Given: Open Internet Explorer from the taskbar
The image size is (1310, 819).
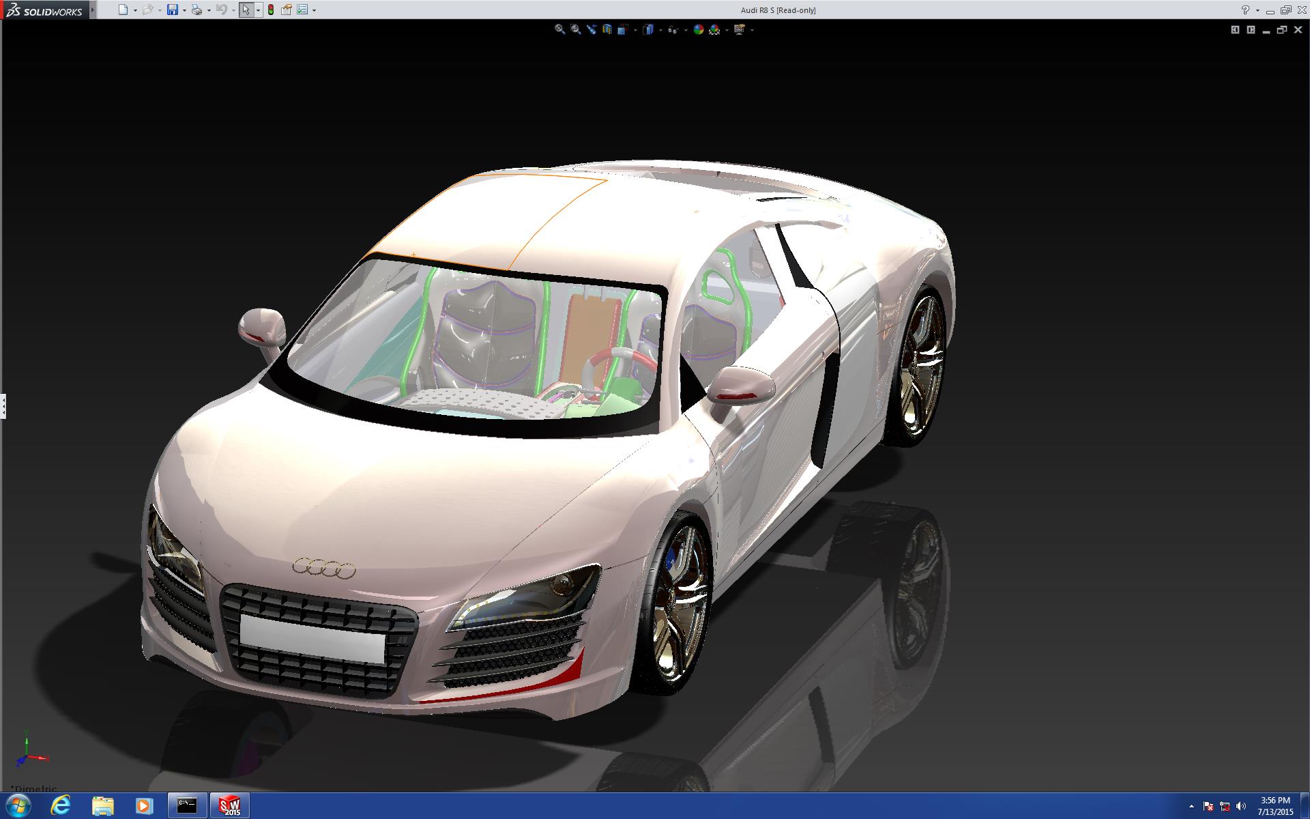Looking at the screenshot, I should pos(60,805).
